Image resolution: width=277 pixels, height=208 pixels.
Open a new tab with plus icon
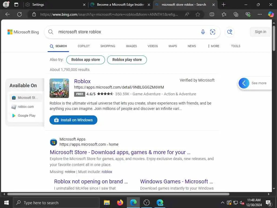click(223, 5)
